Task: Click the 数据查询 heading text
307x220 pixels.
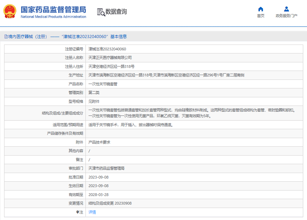Action: 116,12
